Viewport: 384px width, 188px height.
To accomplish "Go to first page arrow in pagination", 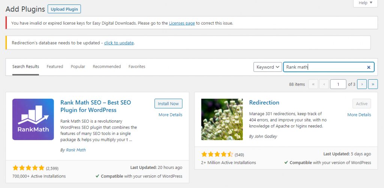I will (313, 84).
